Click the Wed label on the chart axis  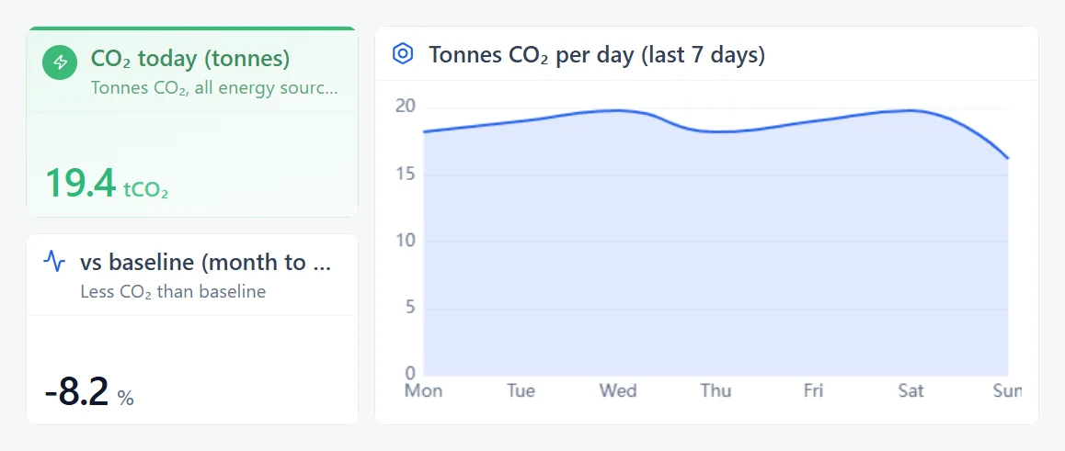pos(618,390)
